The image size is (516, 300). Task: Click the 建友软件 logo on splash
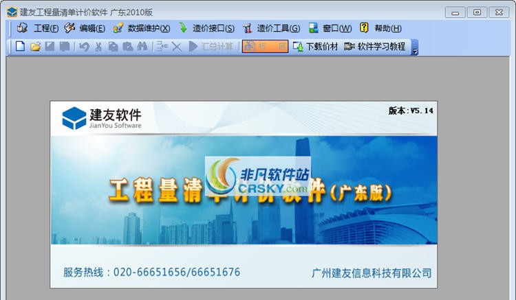(102, 118)
